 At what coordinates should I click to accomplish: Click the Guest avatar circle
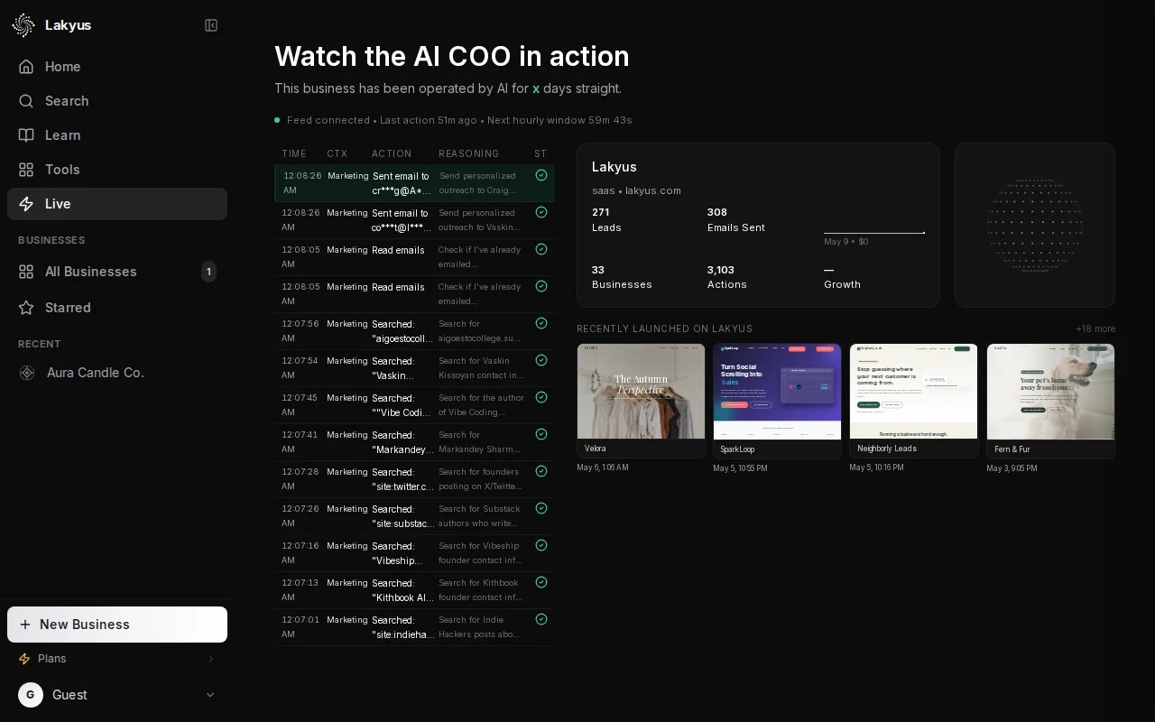(31, 695)
